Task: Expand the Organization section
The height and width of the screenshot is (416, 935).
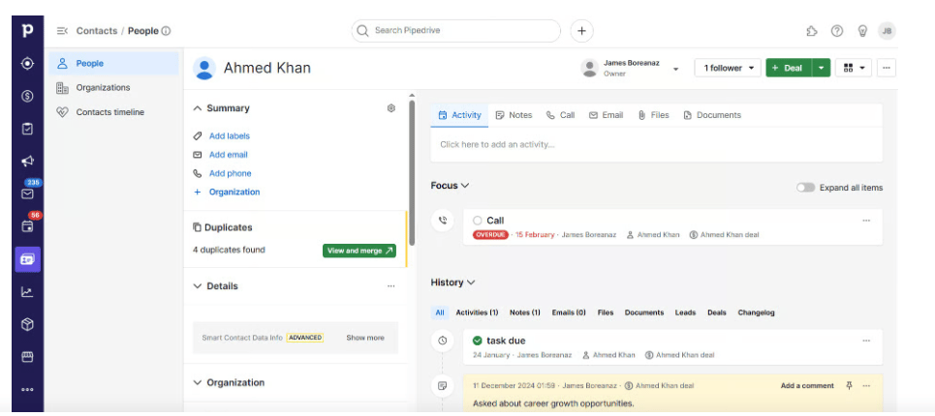Action: click(198, 383)
